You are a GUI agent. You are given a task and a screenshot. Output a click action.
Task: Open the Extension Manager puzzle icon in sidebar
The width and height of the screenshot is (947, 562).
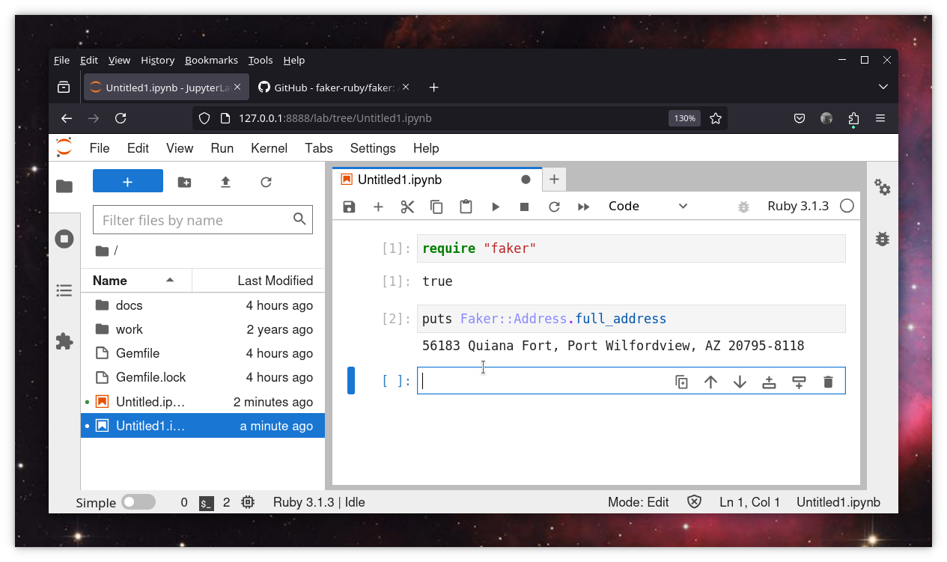coord(64,341)
